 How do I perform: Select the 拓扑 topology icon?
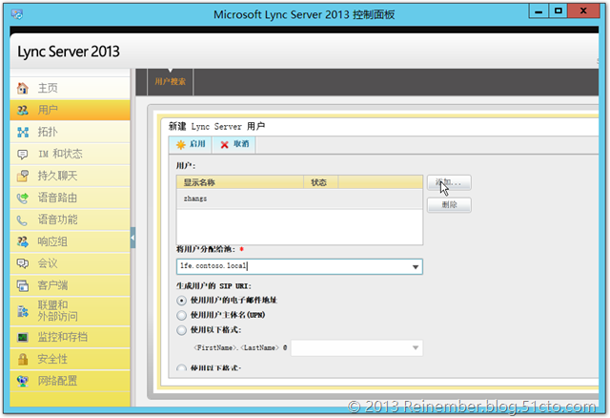[22, 132]
